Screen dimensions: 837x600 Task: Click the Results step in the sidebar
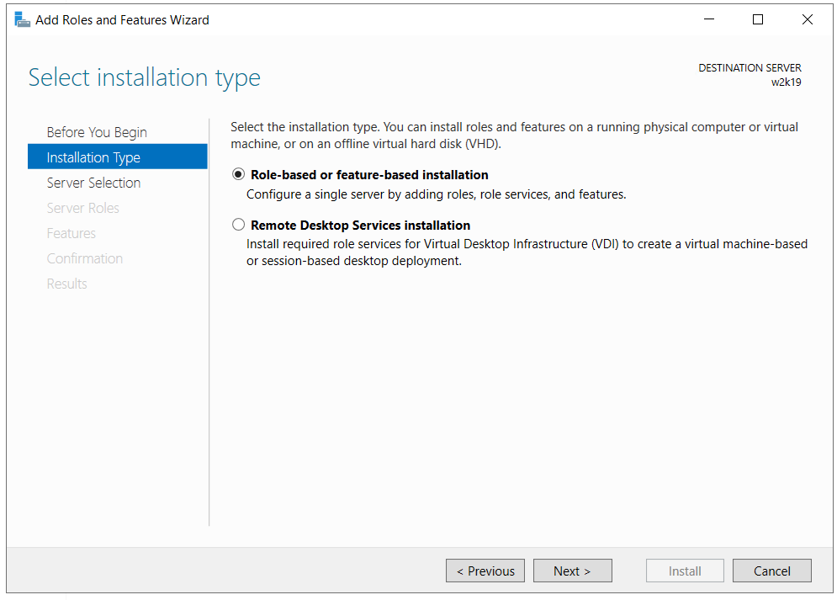point(66,284)
